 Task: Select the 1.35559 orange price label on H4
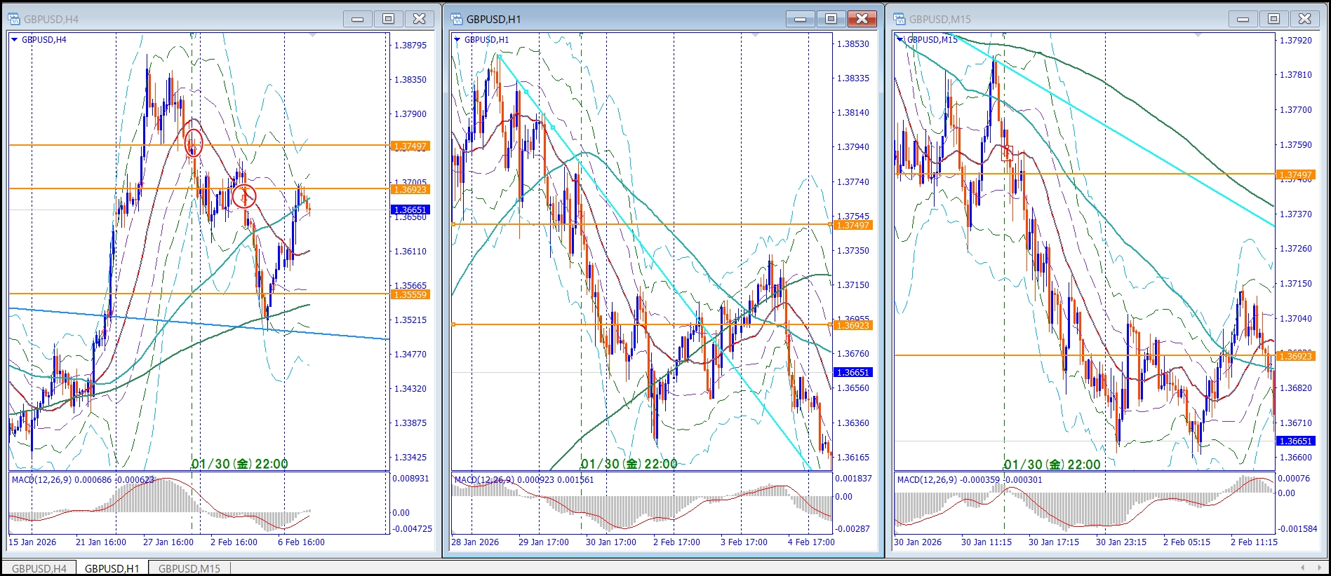(x=410, y=294)
